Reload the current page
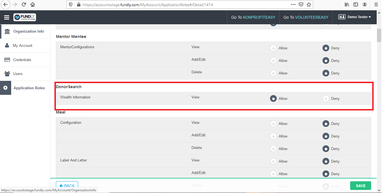The image size is (382, 193). (x=24, y=4)
